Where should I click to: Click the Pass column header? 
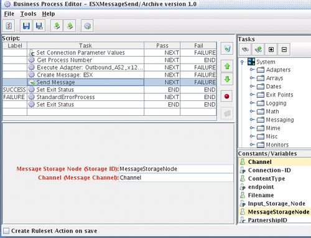tap(162, 45)
